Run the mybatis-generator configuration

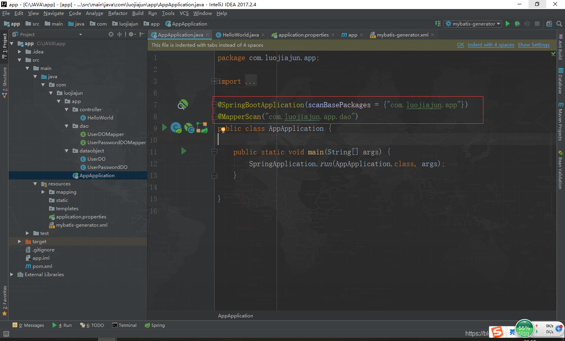[508, 24]
